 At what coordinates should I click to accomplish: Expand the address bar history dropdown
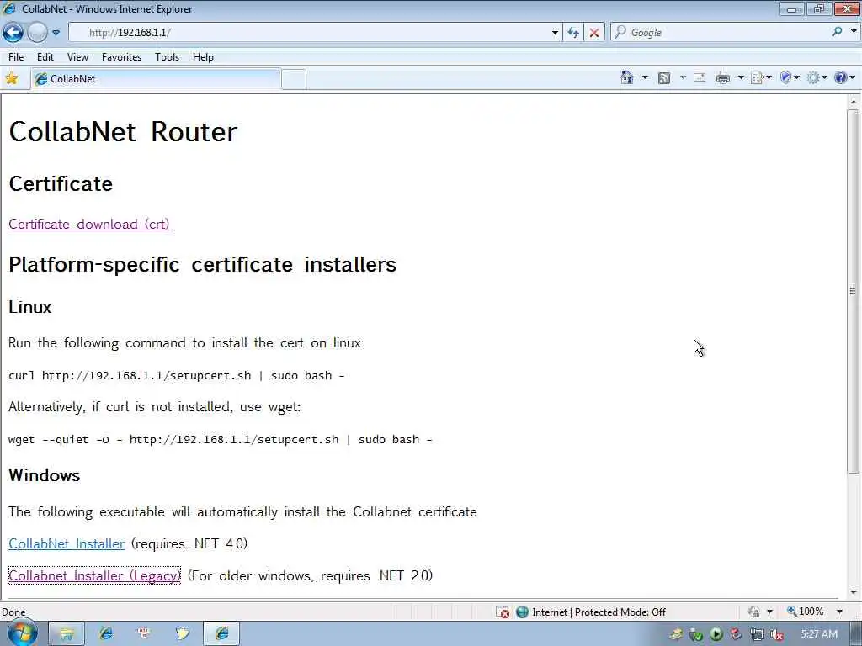coord(555,33)
